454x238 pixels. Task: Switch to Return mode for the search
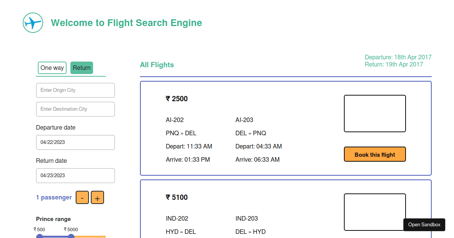81,68
